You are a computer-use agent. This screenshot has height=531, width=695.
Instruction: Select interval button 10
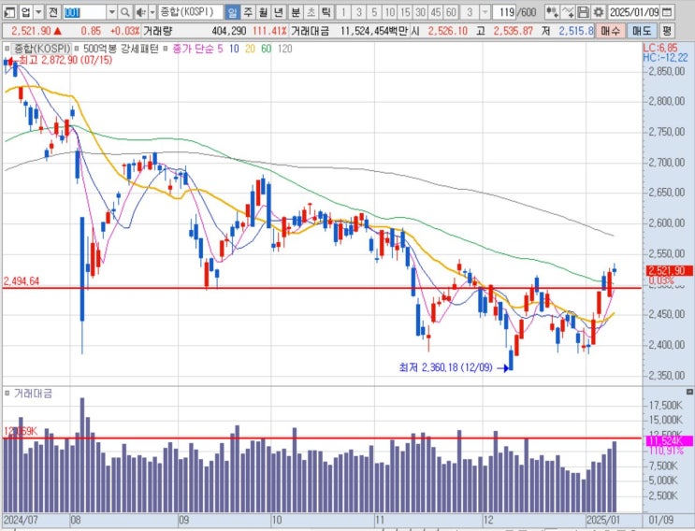[390, 12]
